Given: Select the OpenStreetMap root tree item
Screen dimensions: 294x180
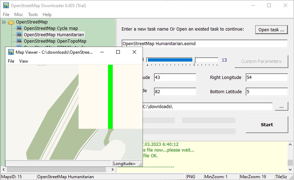Looking at the screenshot, I should 32,22.
